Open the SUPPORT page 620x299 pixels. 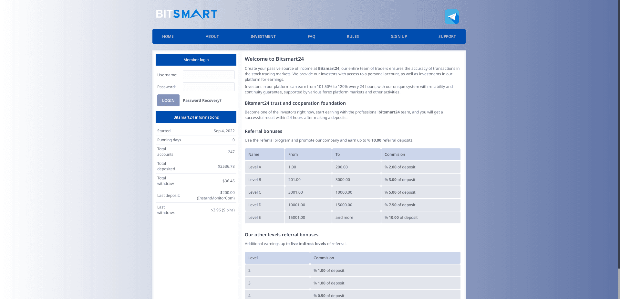pos(447,36)
